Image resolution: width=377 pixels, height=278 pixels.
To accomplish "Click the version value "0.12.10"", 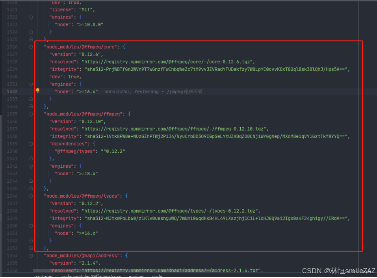I will point(91,122).
